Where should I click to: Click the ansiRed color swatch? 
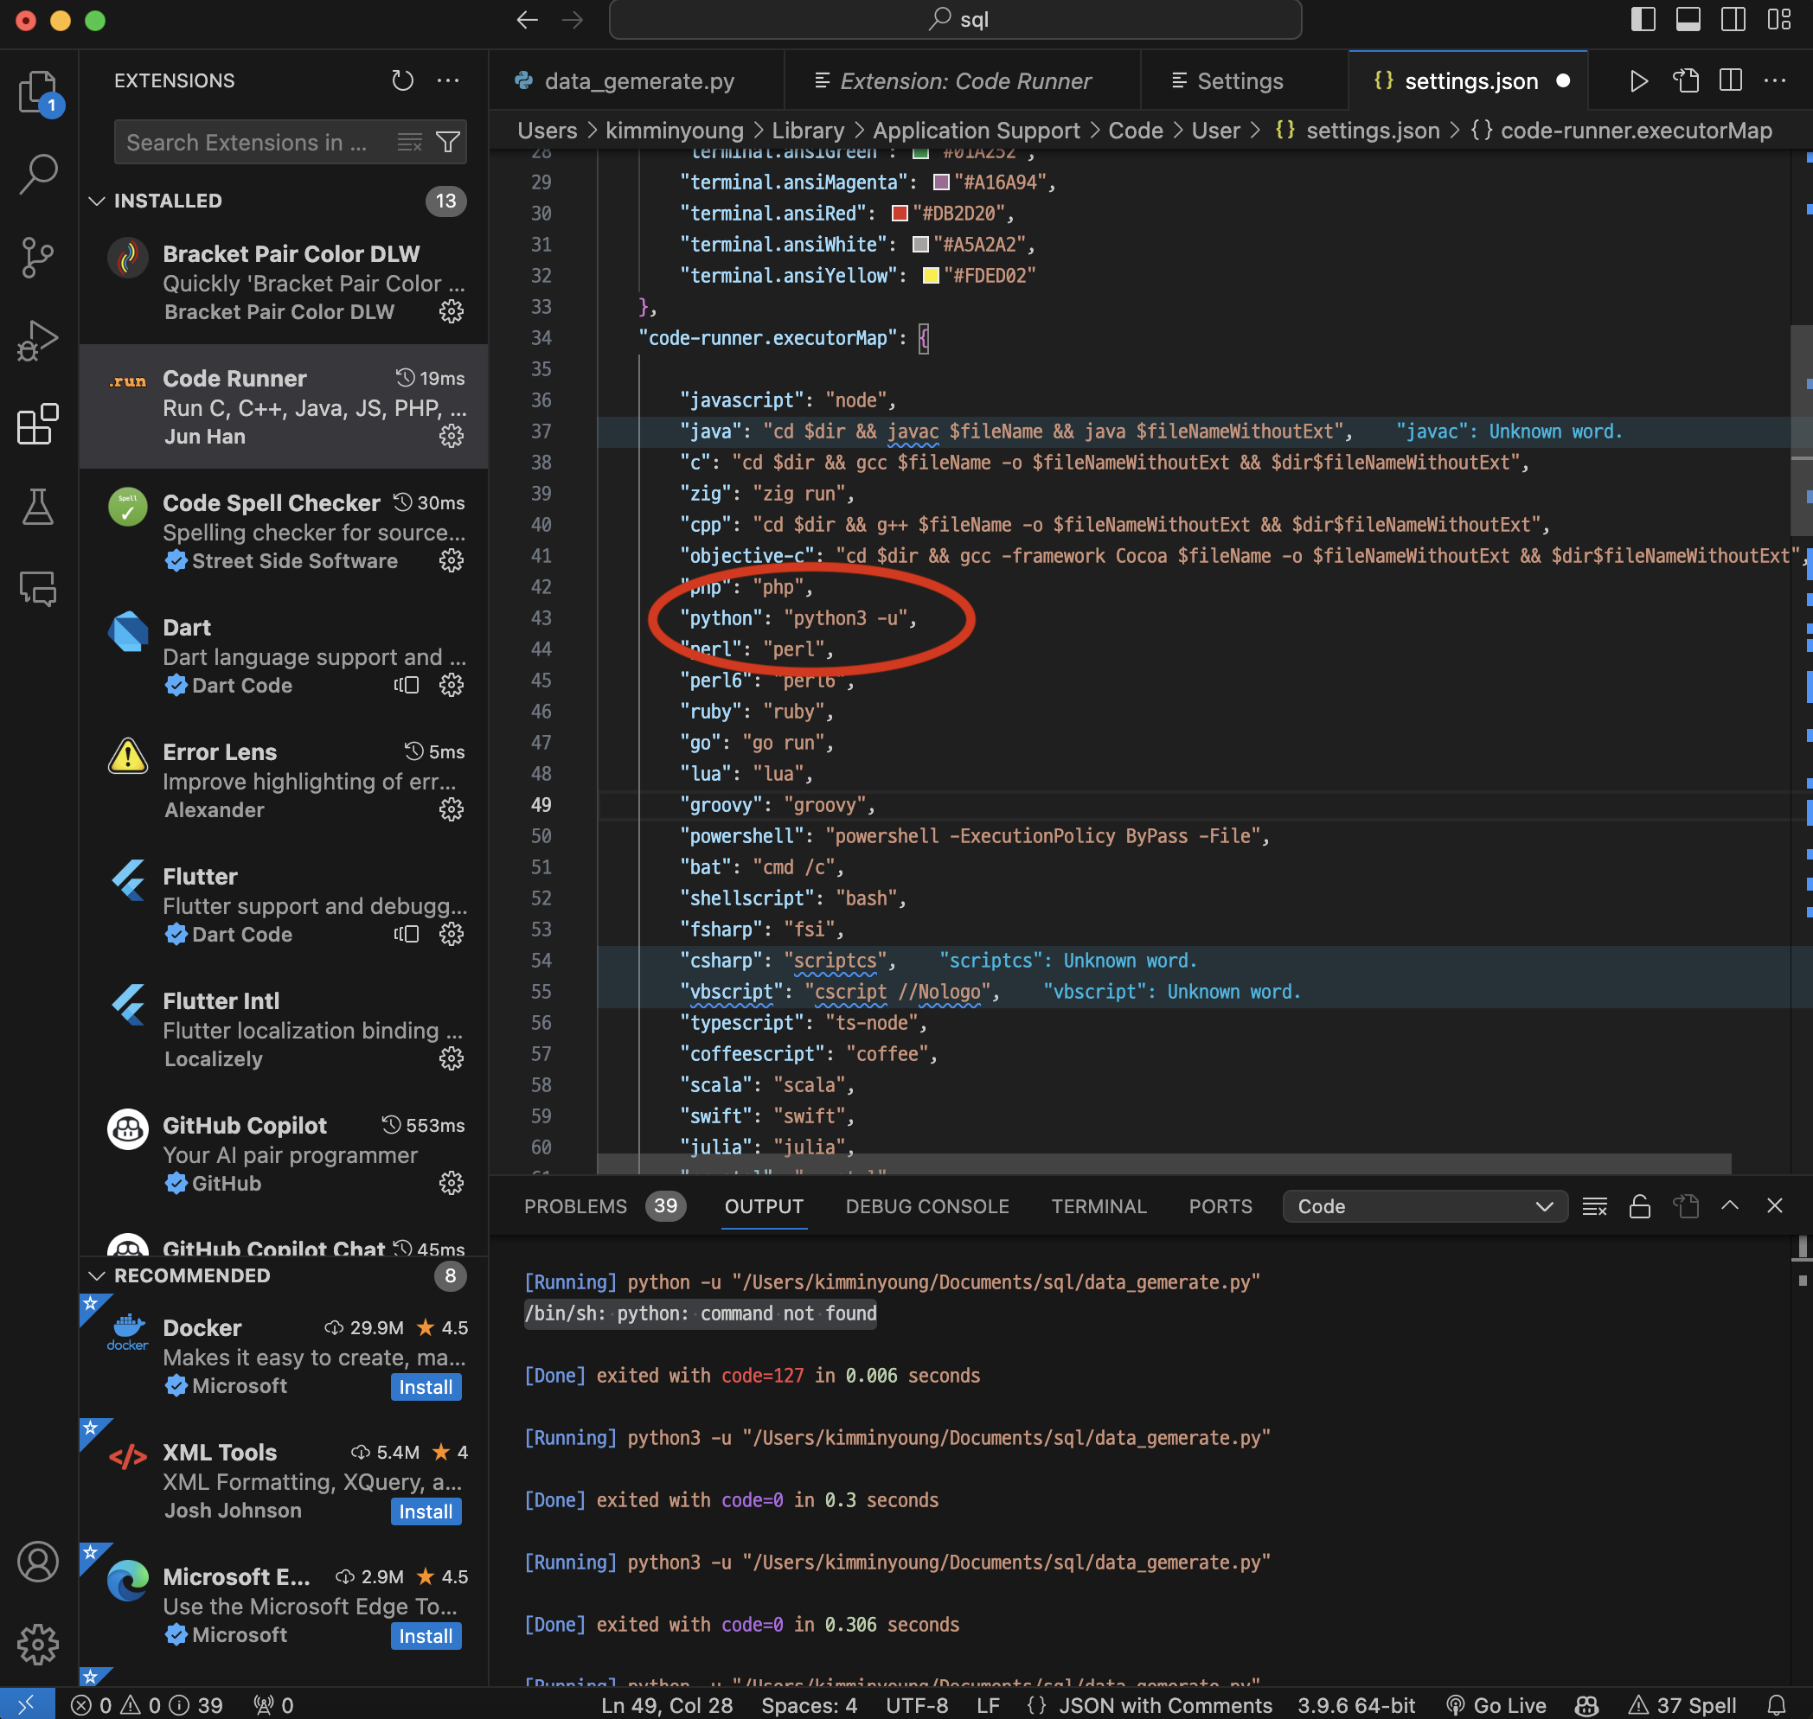coord(900,214)
